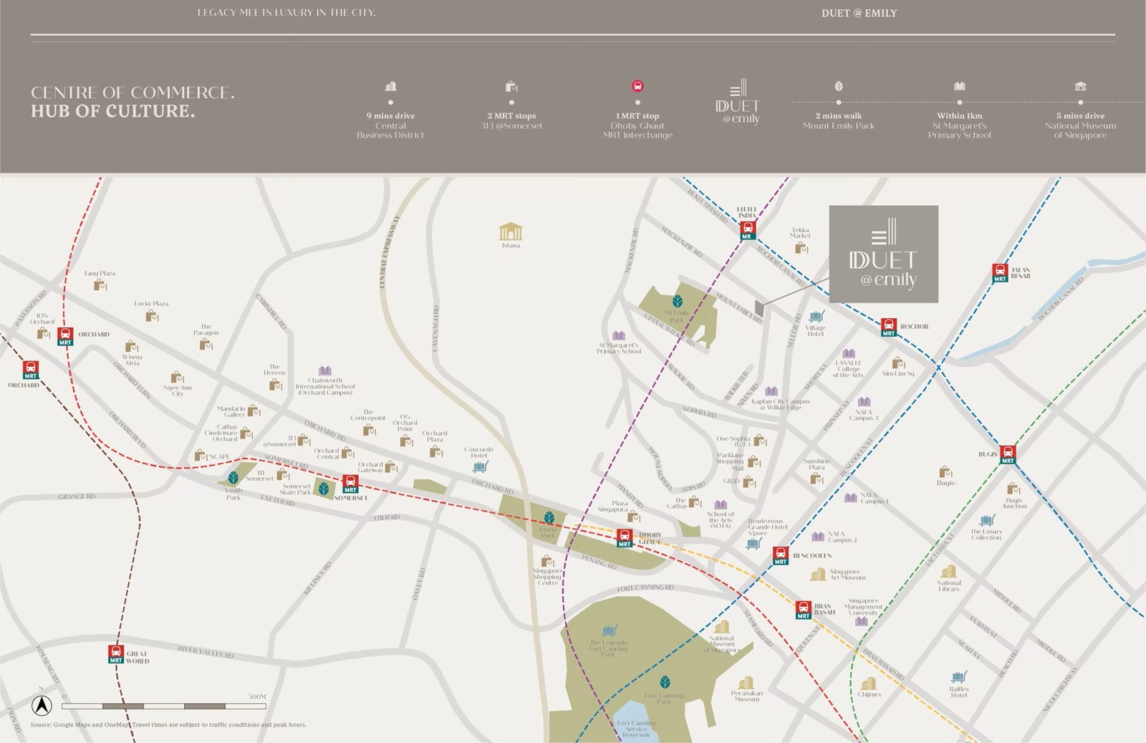1146x743 pixels.
Task: Click the Dhoby Ghaut MRT icon
Action: [x=625, y=538]
